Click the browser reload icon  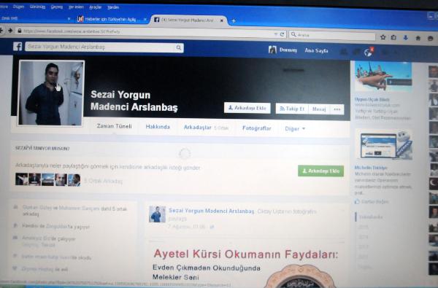(282, 34)
